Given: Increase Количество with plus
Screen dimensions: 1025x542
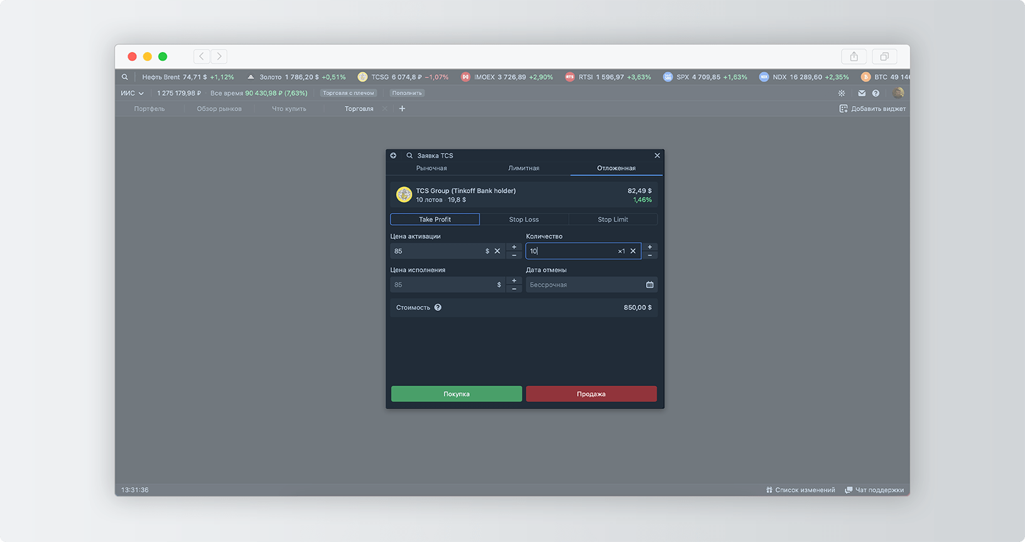Looking at the screenshot, I should click(649, 247).
